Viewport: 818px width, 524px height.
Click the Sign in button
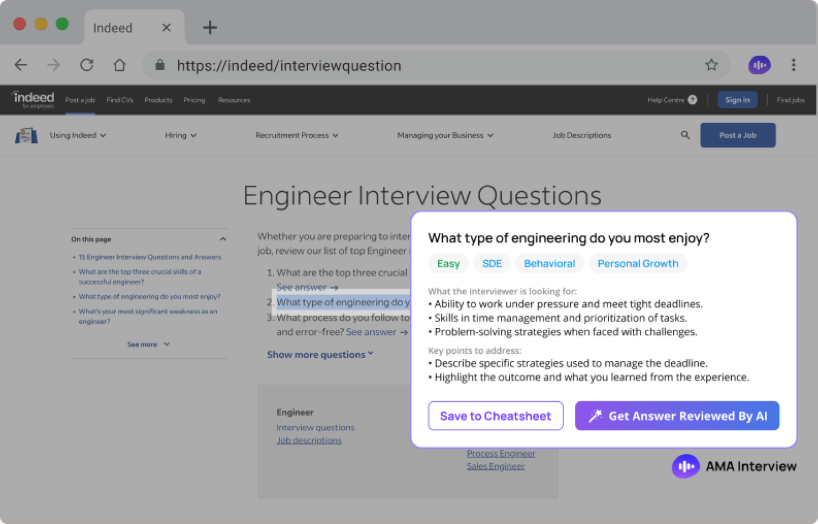click(x=737, y=100)
